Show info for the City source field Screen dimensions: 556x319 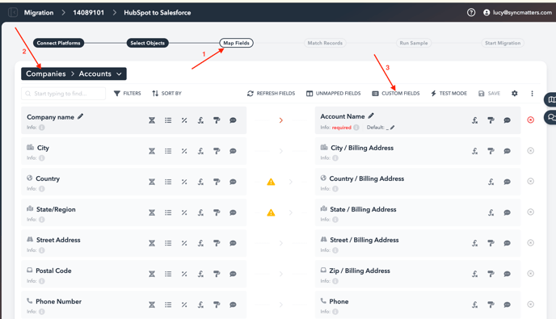[42, 158]
